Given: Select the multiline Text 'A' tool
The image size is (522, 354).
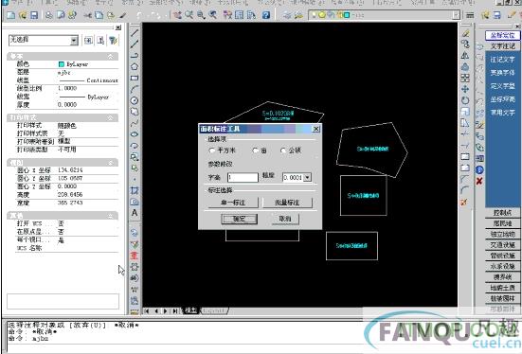Looking at the screenshot, I should pos(135,213).
